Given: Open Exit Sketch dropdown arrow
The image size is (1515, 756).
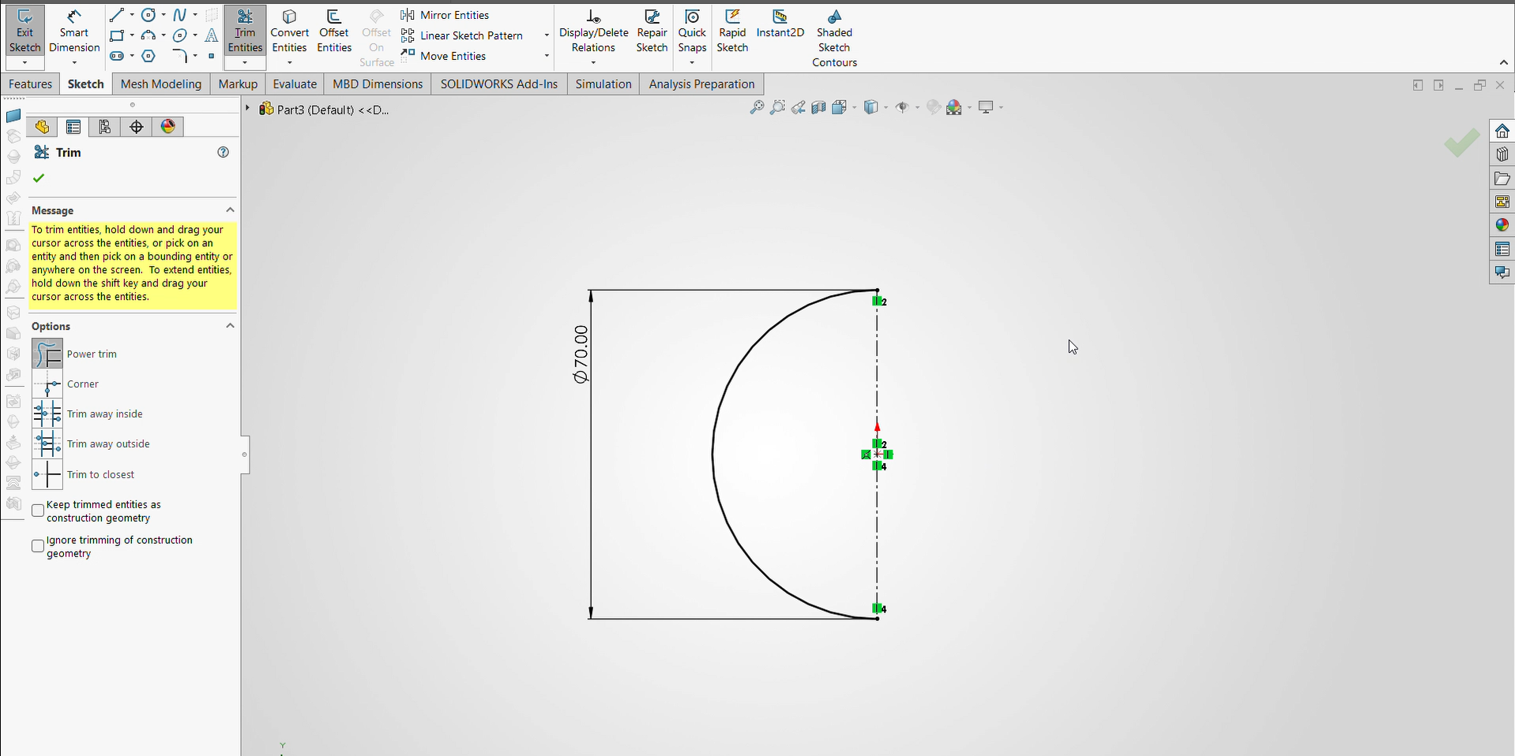Looking at the screenshot, I should (x=24, y=63).
